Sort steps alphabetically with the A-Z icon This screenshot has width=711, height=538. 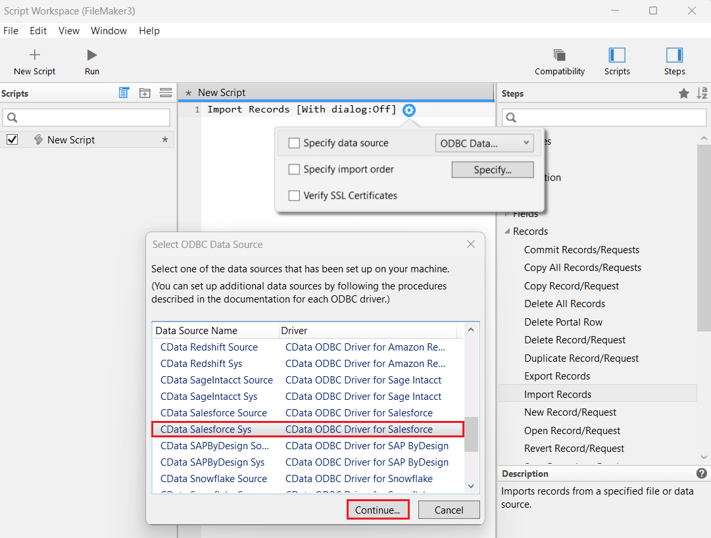(x=702, y=93)
